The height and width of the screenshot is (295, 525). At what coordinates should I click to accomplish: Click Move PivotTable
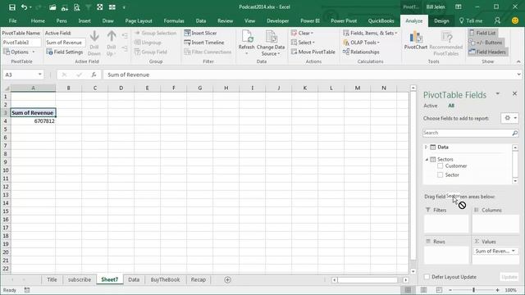point(313,52)
